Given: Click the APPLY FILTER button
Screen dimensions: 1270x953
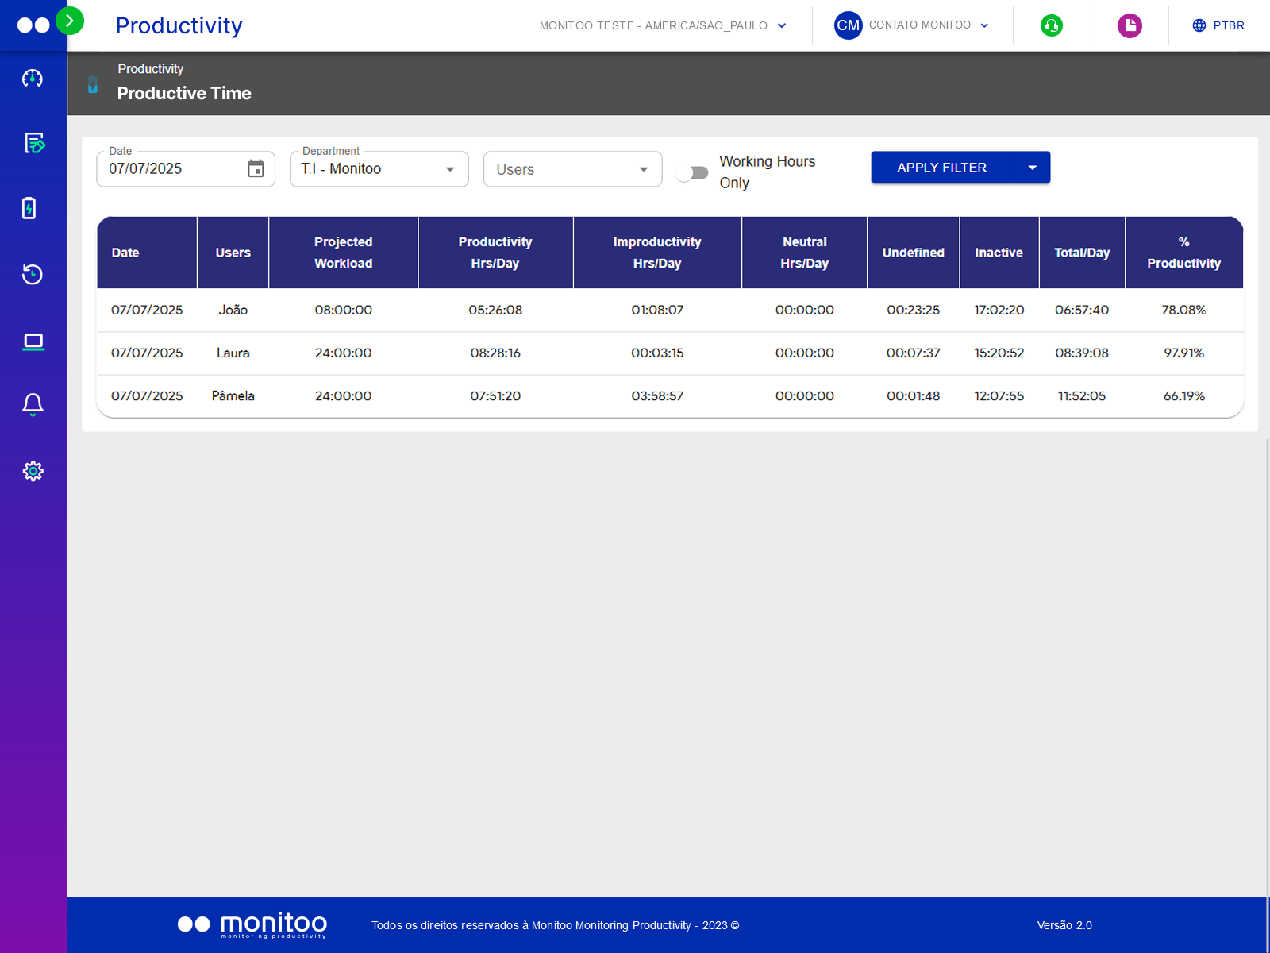Looking at the screenshot, I should pos(941,167).
